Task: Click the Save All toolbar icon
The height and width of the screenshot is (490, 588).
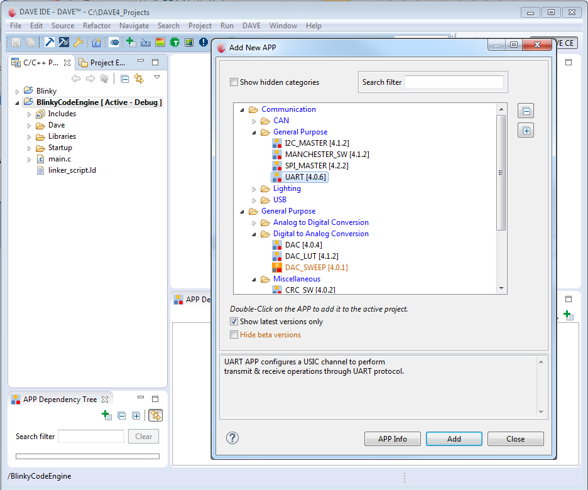Action: [x=30, y=42]
